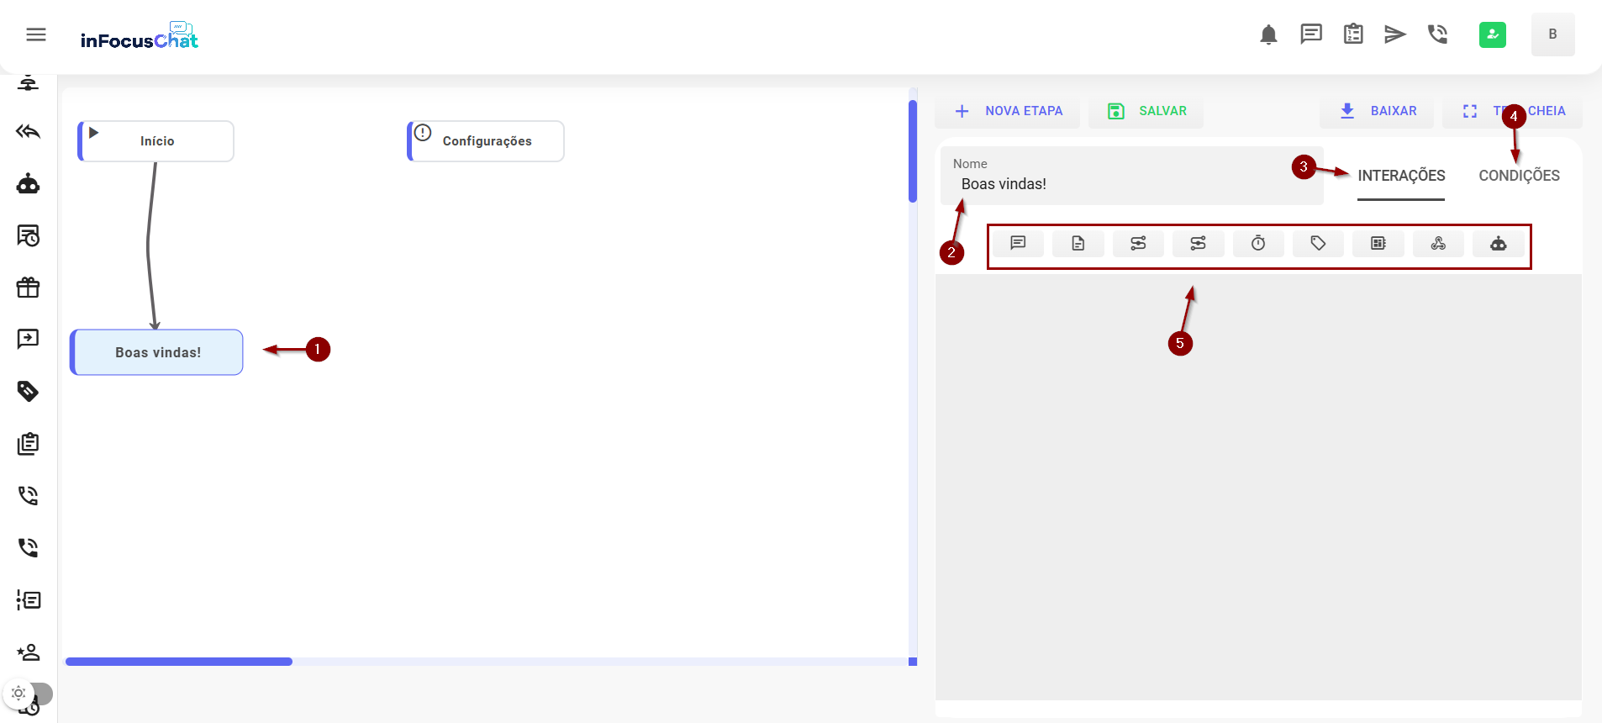Click the green user status button

coord(1492,34)
